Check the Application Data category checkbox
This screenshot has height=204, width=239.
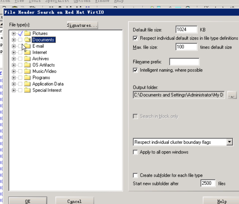(20, 84)
